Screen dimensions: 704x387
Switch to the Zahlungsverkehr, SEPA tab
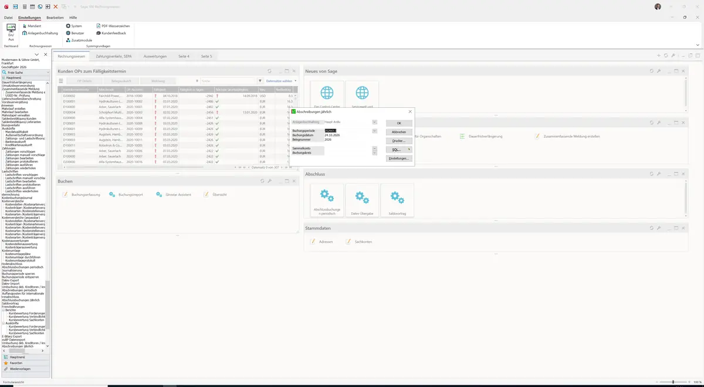tap(114, 56)
